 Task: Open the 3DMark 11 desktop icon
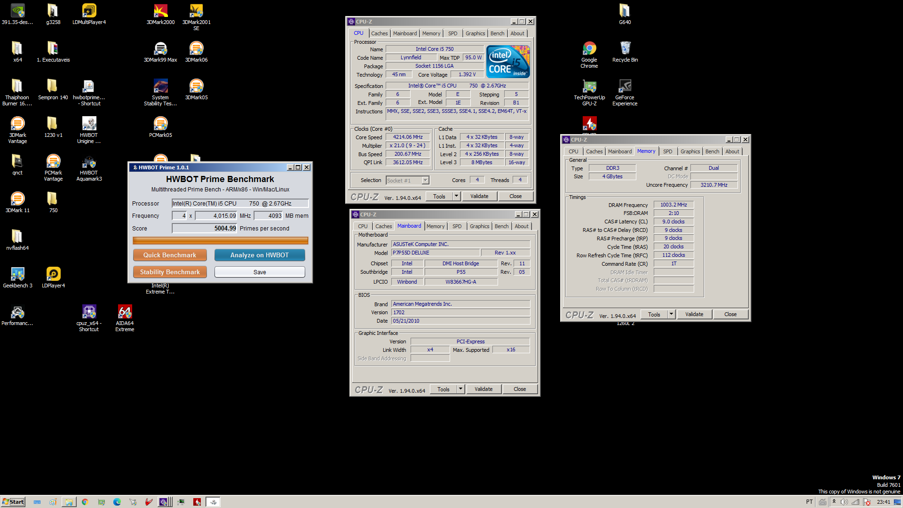17,202
